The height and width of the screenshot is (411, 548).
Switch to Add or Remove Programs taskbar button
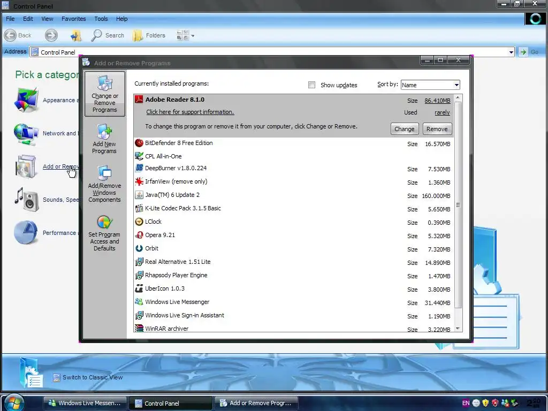pos(256,403)
